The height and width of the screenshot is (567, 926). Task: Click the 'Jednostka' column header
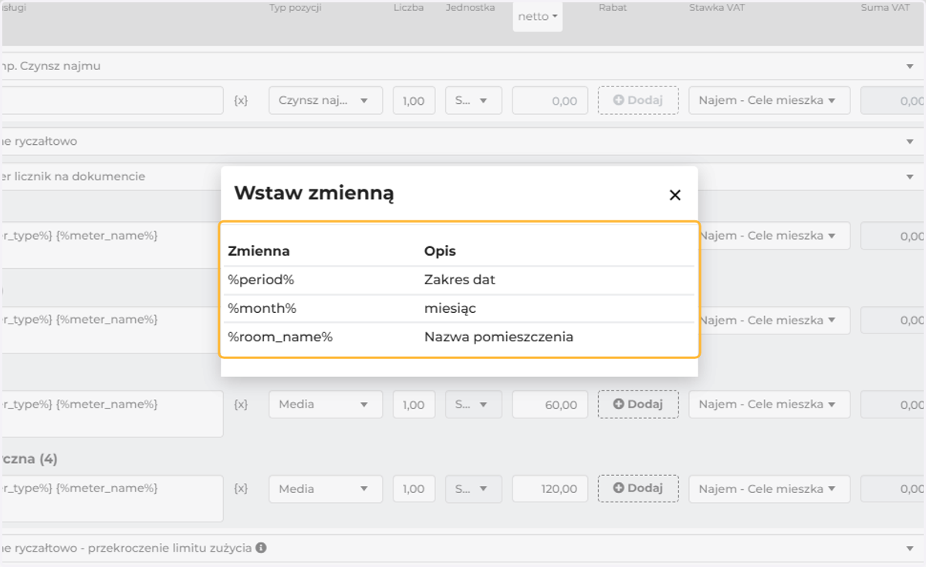(470, 8)
